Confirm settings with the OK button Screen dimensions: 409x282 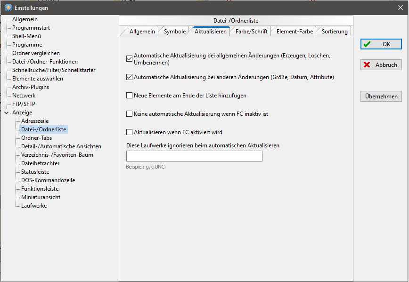(x=381, y=44)
